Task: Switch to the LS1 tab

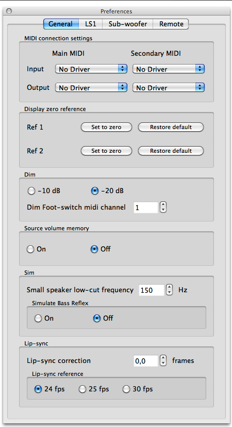Action: point(91,24)
